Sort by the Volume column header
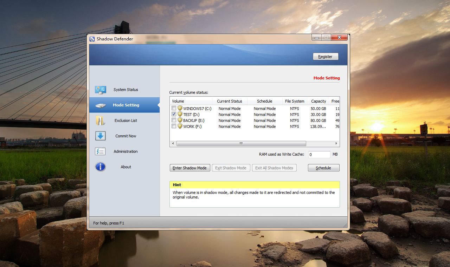This screenshot has width=450, height=267. pyautogui.click(x=191, y=101)
